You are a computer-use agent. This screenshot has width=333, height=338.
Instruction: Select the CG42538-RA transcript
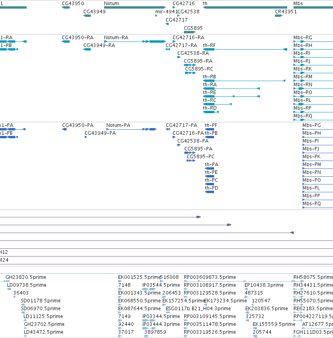click(x=179, y=57)
